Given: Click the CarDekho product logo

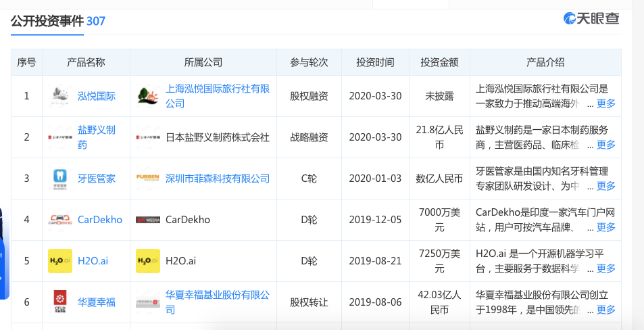Looking at the screenshot, I should point(60,220).
